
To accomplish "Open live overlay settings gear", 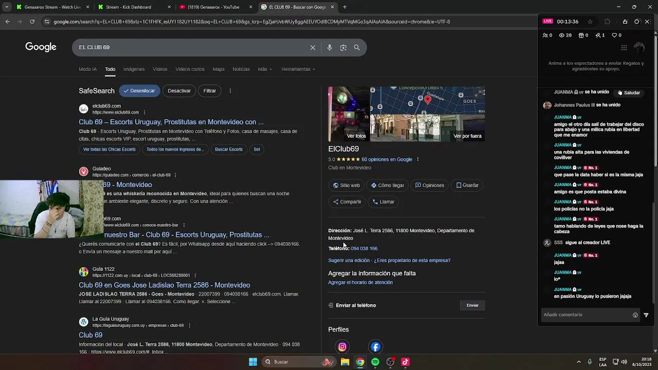I will [637, 22].
